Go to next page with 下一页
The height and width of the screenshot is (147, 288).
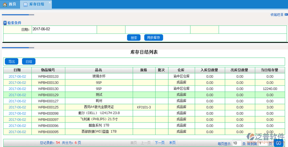click(x=159, y=143)
